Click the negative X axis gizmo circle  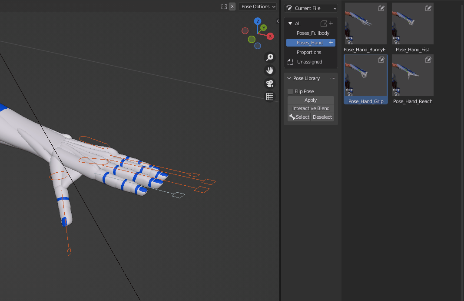pos(245,30)
